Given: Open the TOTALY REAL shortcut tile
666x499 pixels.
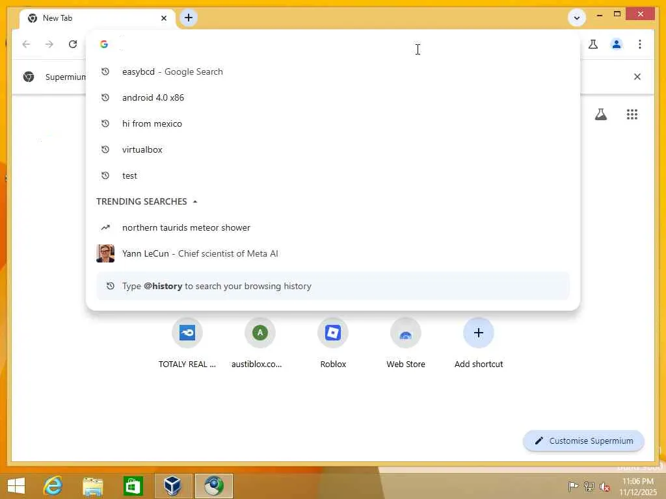Looking at the screenshot, I should click(187, 344).
